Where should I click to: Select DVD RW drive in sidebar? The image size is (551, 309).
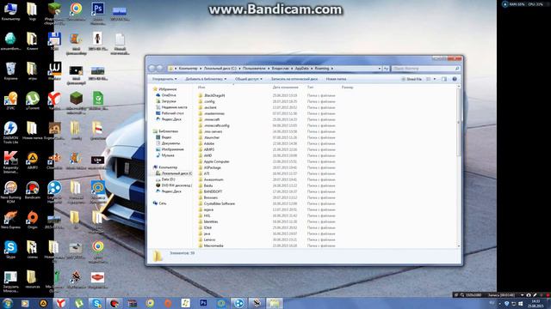tap(174, 185)
